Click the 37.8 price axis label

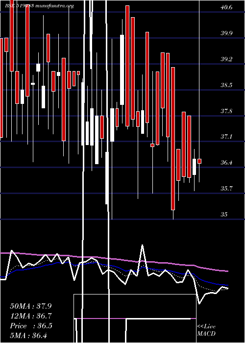[226, 111]
